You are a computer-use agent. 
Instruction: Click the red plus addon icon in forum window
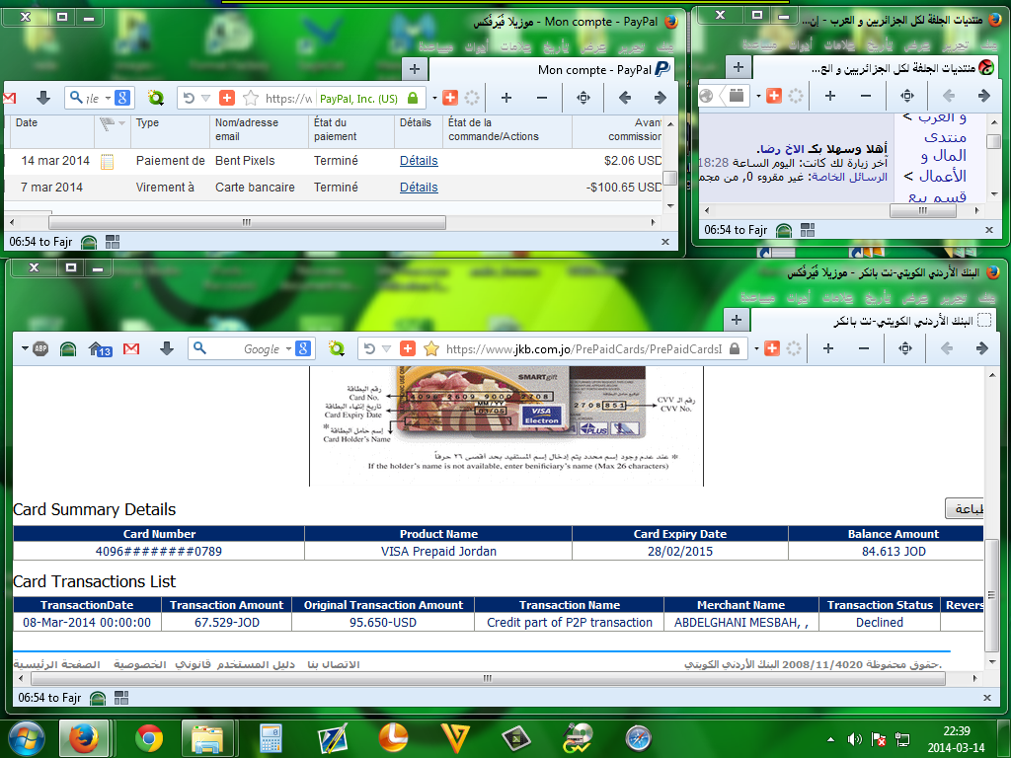[774, 96]
